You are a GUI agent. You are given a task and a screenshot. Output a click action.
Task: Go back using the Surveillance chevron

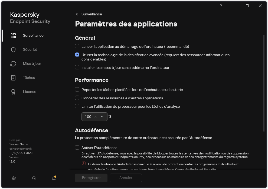pyautogui.click(x=77, y=14)
